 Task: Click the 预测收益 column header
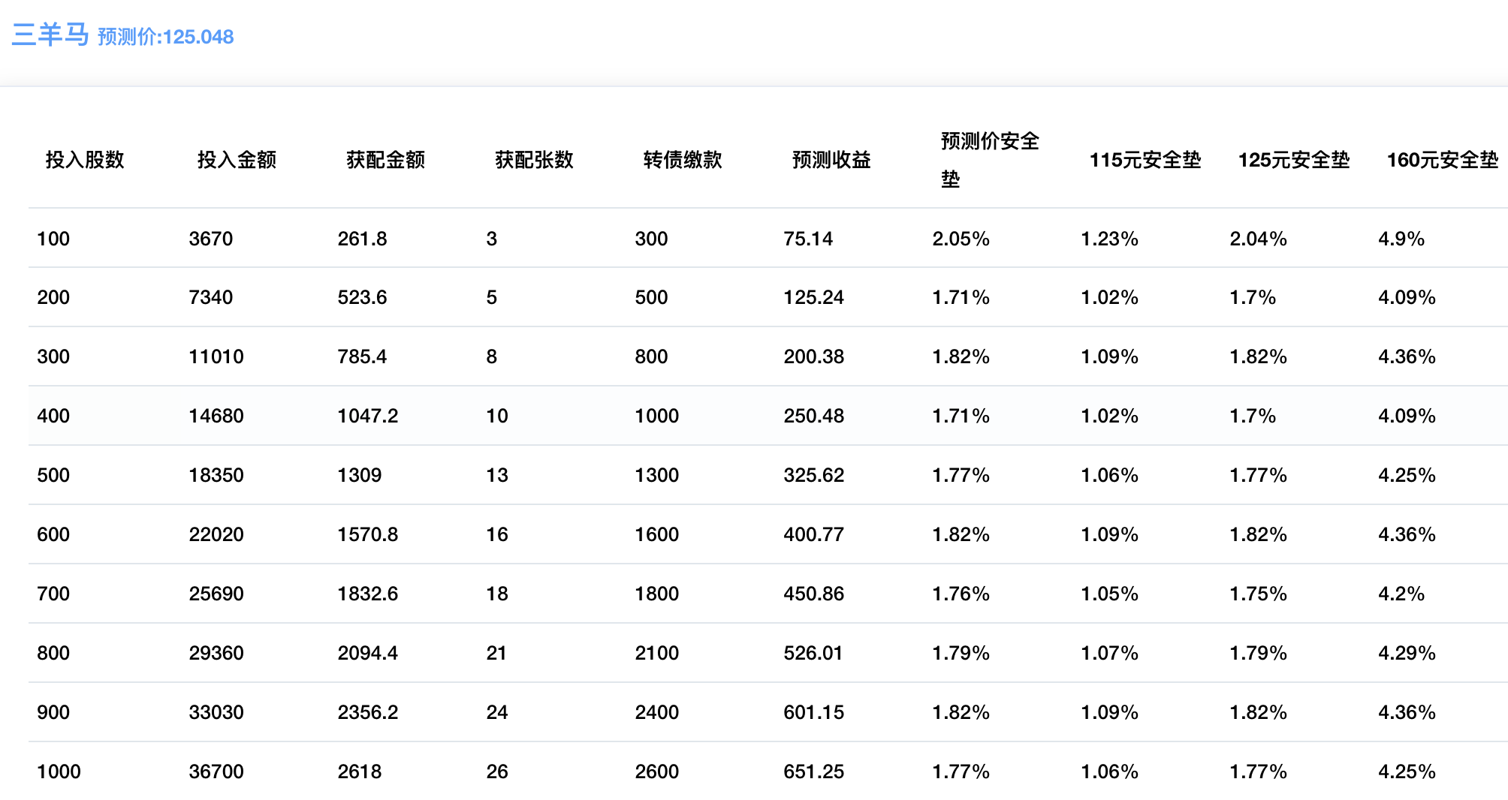coord(831,160)
